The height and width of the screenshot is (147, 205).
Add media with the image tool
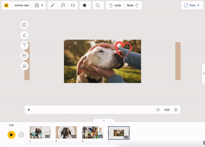click(24, 56)
